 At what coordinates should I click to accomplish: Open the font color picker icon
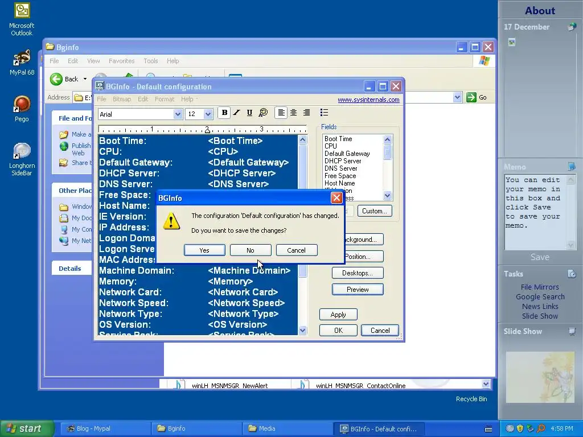263,113
